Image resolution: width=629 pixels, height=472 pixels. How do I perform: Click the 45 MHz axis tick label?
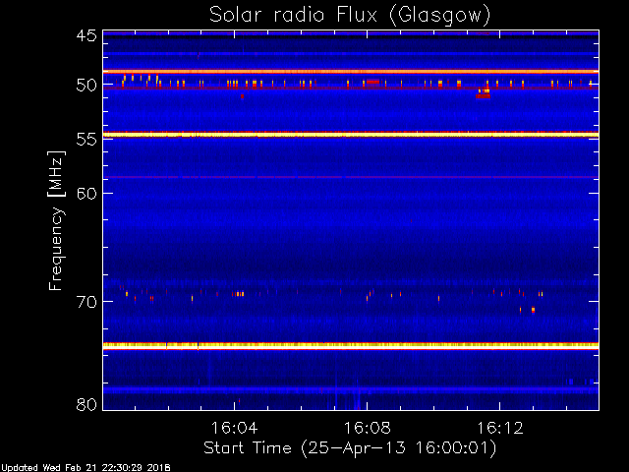[x=86, y=35]
